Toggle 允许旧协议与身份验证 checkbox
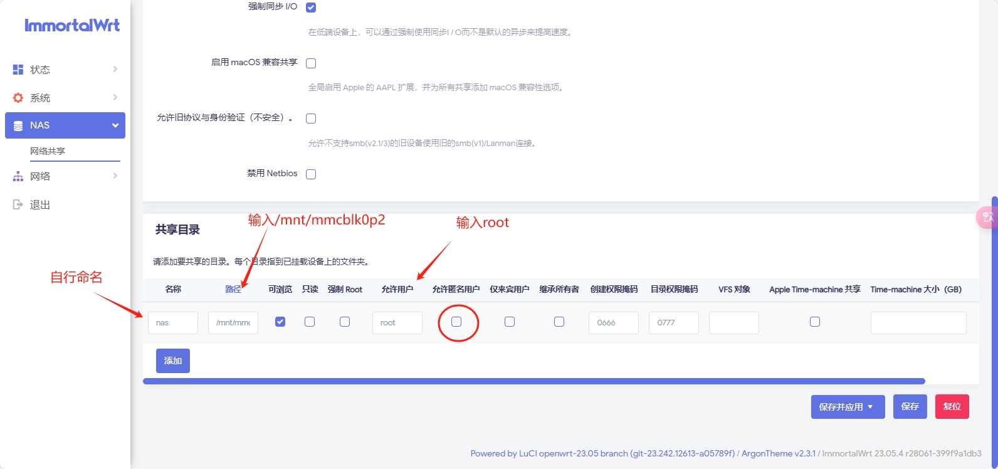Screen dimensions: 998x469 pos(311,119)
